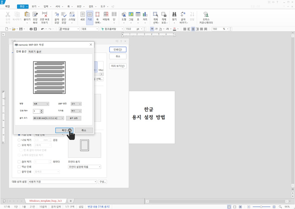The height and width of the screenshot is (209, 295).
Task: Click the save disk icon in toolbar
Action: pos(21,29)
